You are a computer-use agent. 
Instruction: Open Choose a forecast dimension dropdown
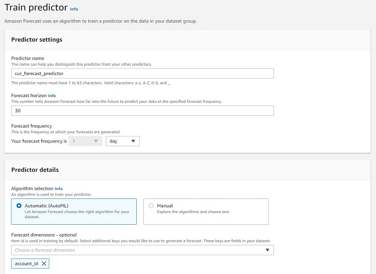pyautogui.click(x=142, y=250)
